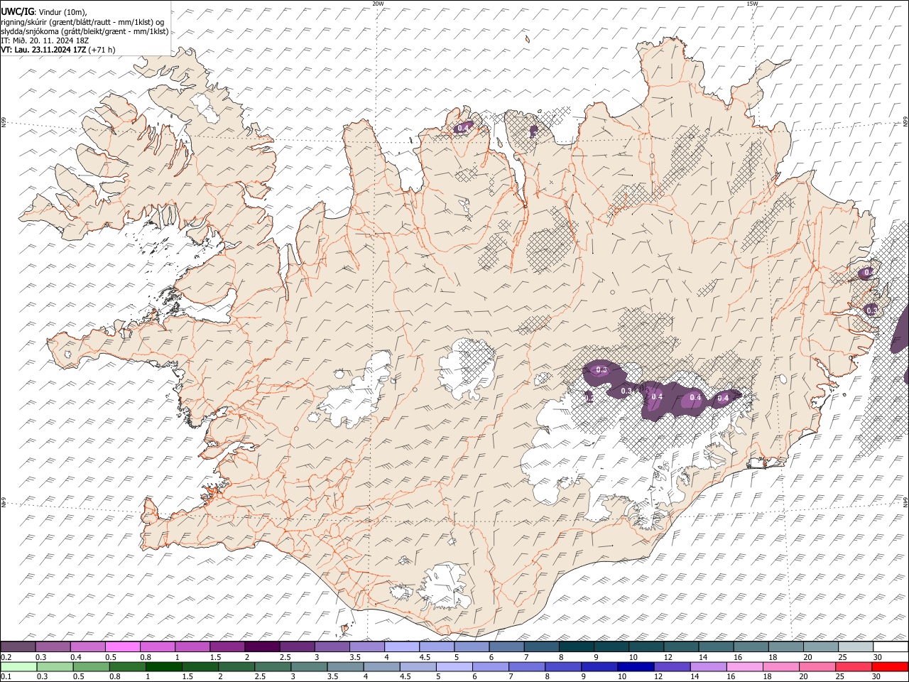The height and width of the screenshot is (682, 909).
Task: Pick the 0.2 gray-purple swatch on the upper scale
Action: [x=18, y=647]
